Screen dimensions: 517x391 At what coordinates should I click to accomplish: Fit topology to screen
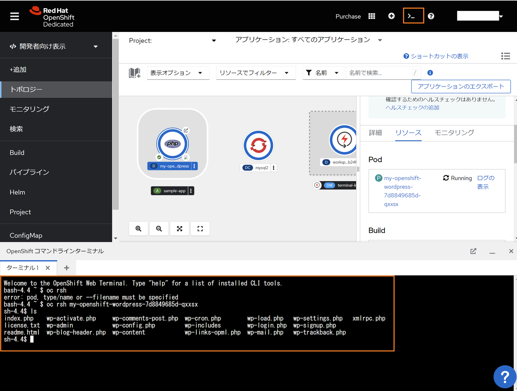coord(180,229)
